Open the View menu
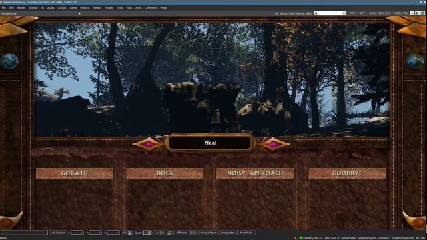 tap(129, 8)
